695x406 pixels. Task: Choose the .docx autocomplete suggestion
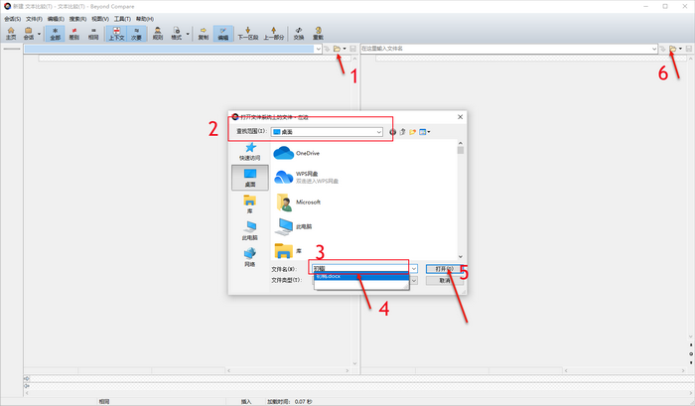361,277
